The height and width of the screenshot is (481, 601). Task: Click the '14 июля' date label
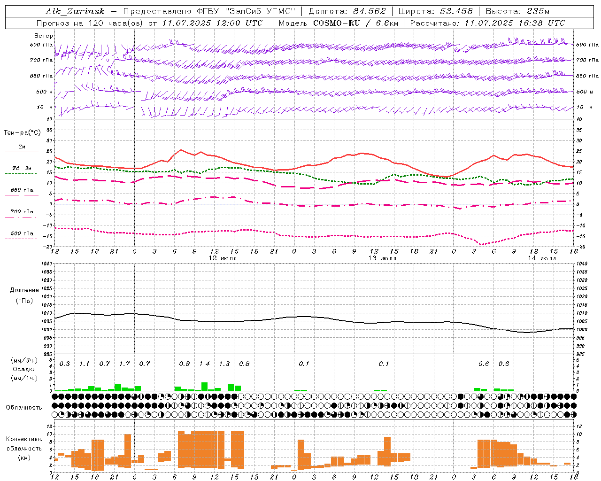click(542, 258)
